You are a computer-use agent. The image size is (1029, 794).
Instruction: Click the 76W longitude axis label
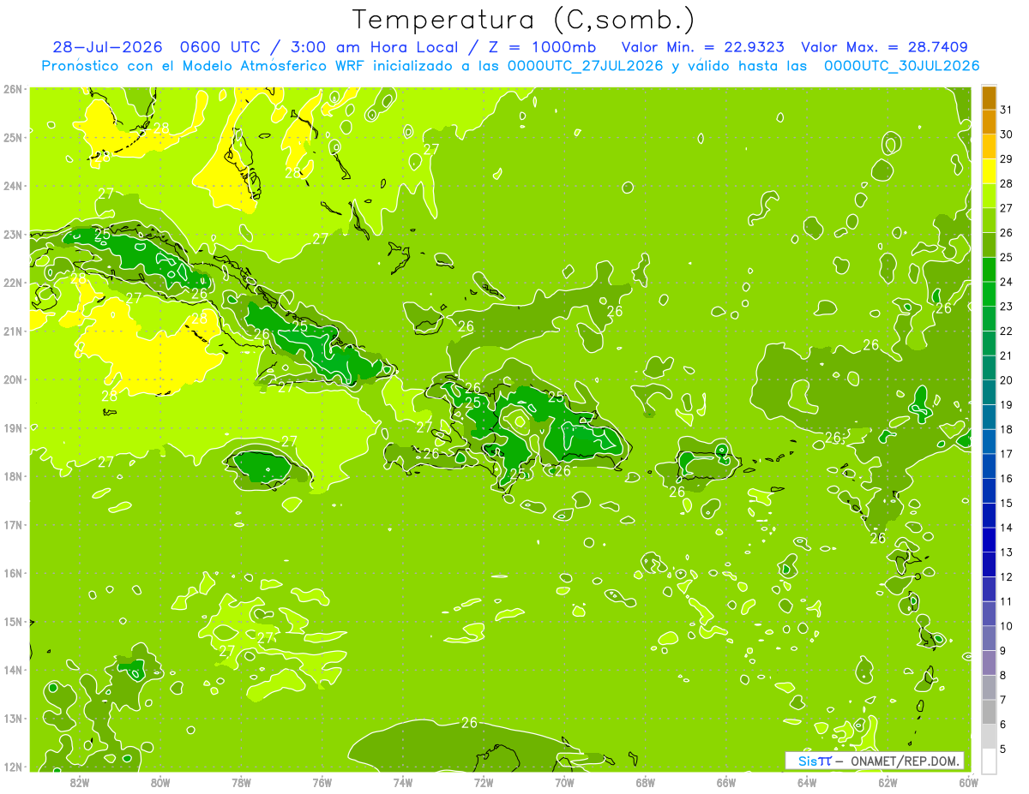click(322, 783)
